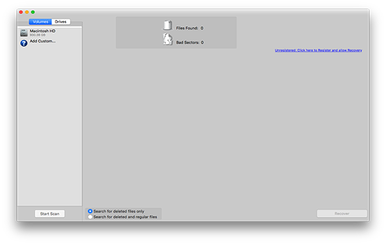Select Search for deleted and regular files

[122, 217]
